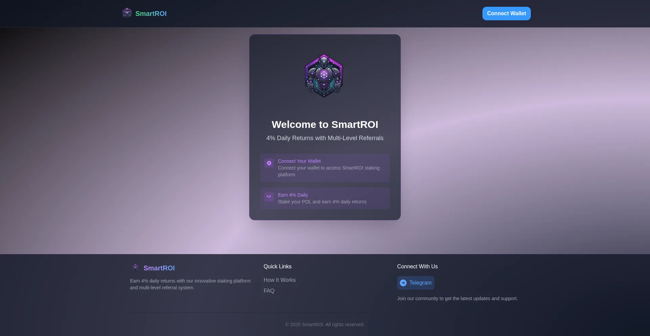The height and width of the screenshot is (336, 650).
Task: Open the How It Works link
Action: [280, 280]
